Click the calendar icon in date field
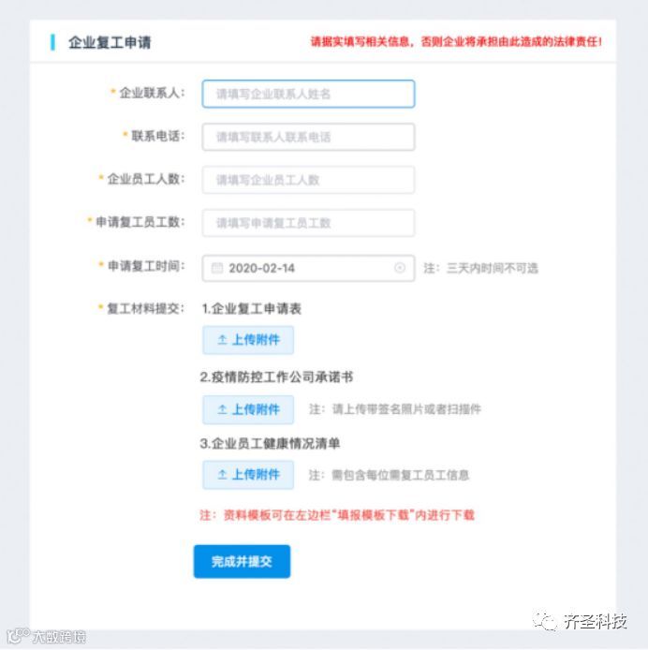 217,268
